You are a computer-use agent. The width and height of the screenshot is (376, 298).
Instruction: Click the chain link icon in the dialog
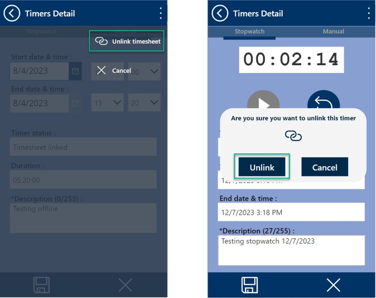[293, 136]
